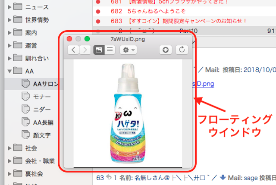Click the reply arrow icon on post 63
The width and height of the screenshot is (276, 185).
click(x=109, y=177)
